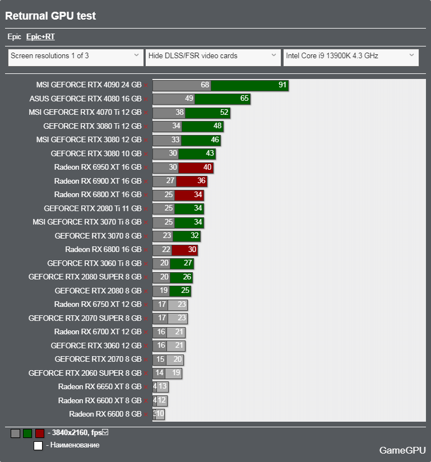
Task: Remove Radeon RX 6900 XT 16 GB with red x
Action: [146, 181]
